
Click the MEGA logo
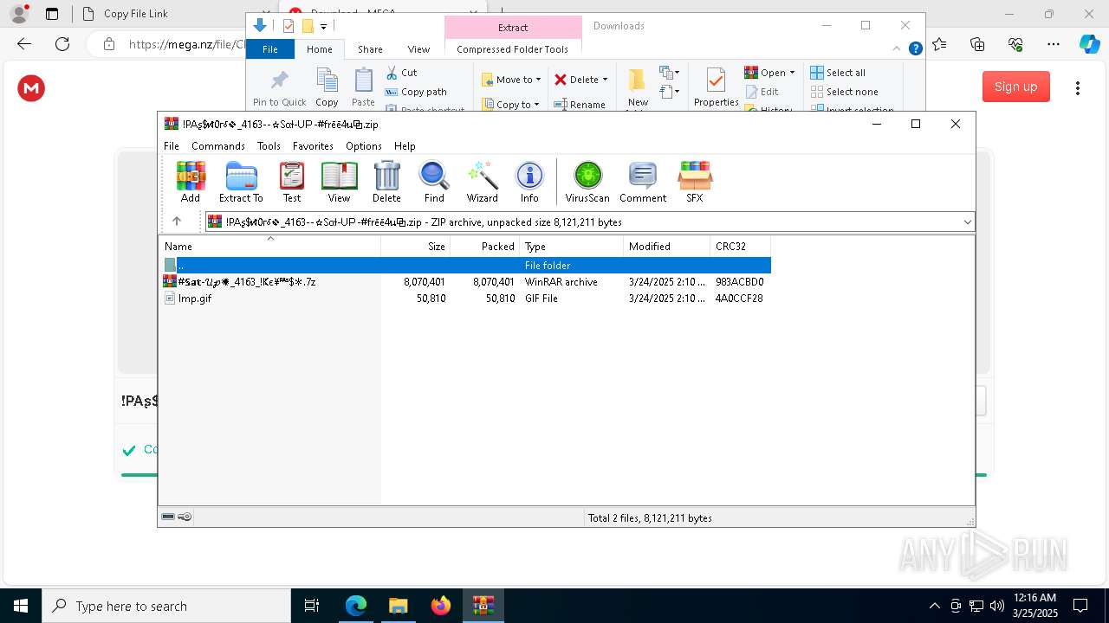(x=31, y=87)
